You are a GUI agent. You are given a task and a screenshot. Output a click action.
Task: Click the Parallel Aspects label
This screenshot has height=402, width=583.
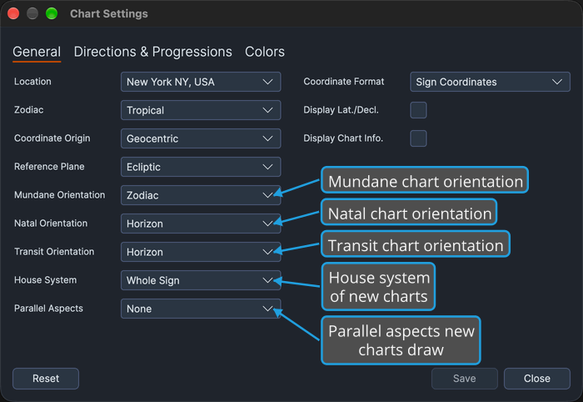pyautogui.click(x=48, y=309)
